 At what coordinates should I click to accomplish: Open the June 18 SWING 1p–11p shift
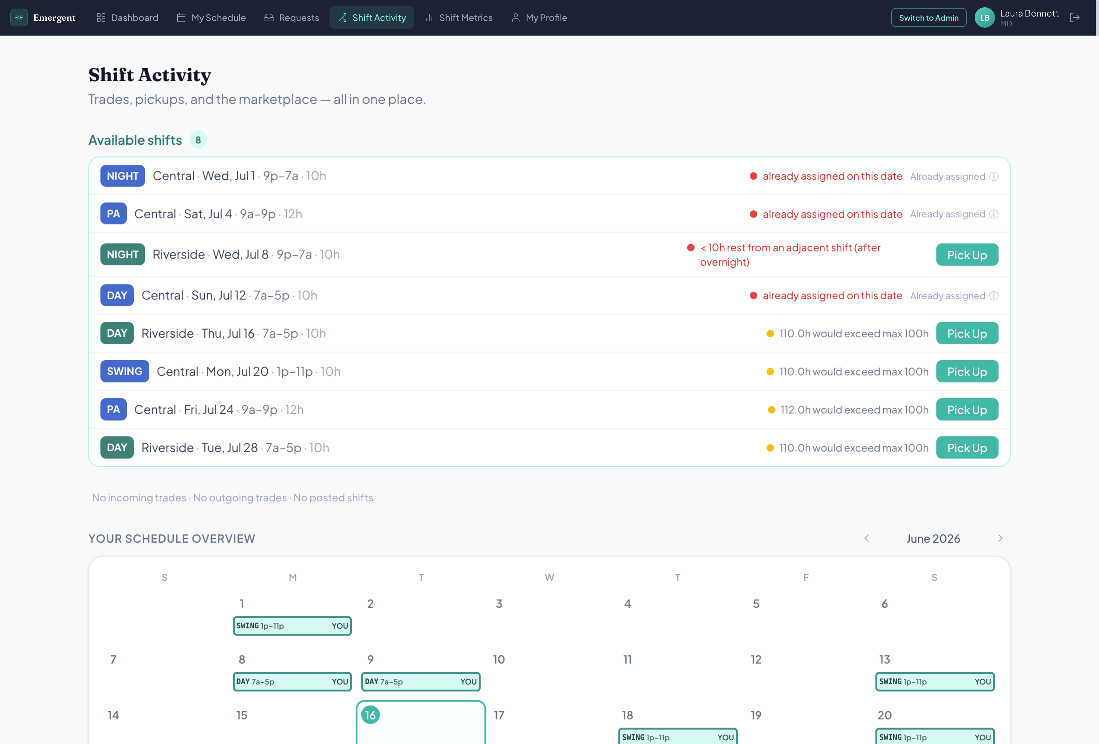coord(678,736)
